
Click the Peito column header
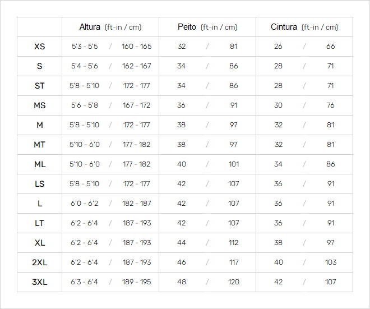[x=207, y=27]
